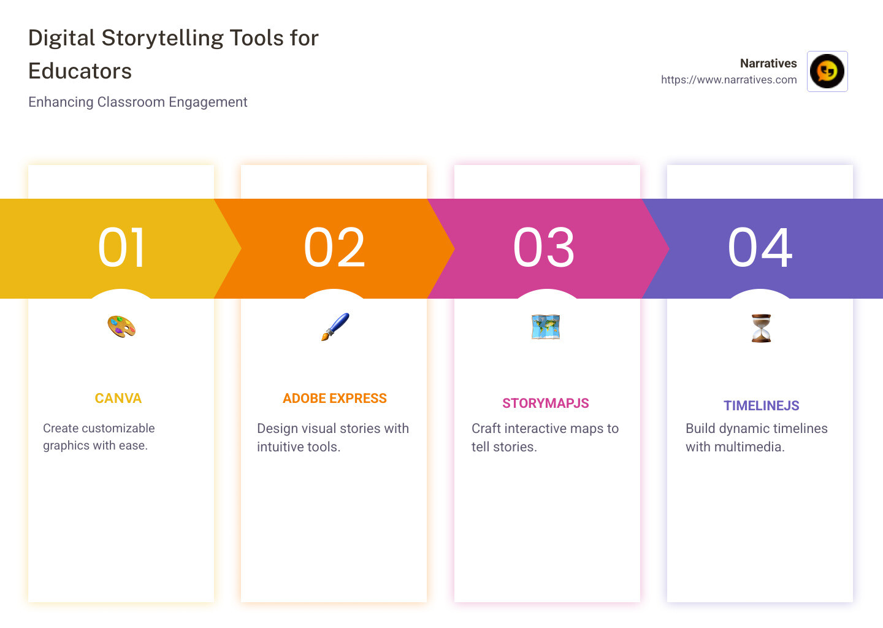
Task: Click text Create customizable graphics with ease
Action: (x=99, y=437)
